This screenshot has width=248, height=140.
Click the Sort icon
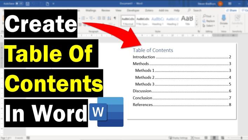point(109,18)
